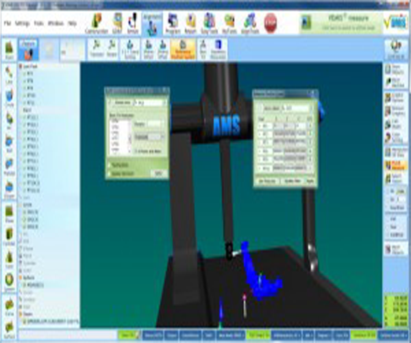The height and width of the screenshot is (343, 411).
Task: Open the Align Tools icon
Action: coord(250,23)
